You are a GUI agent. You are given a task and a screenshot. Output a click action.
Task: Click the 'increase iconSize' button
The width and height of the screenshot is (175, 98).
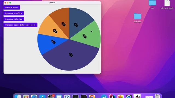tap(13, 13)
